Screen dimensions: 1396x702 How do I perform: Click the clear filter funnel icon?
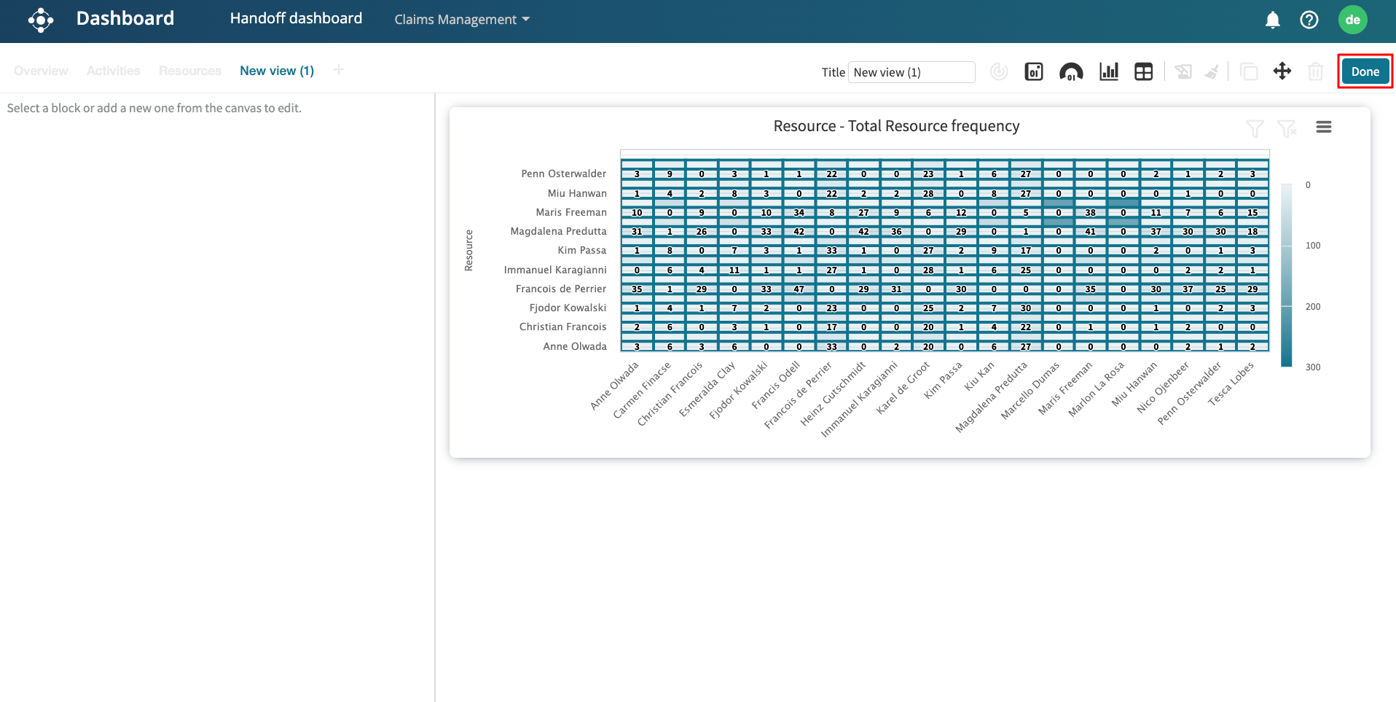pos(1287,128)
